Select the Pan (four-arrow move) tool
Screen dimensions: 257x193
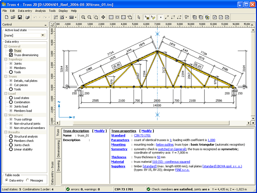pyautogui.click(x=103, y=17)
